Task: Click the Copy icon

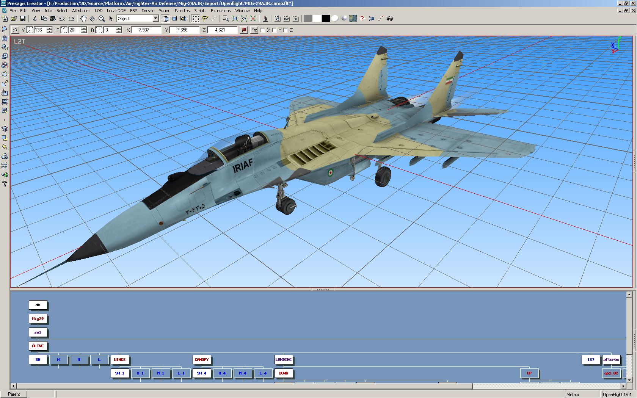Action: [x=44, y=19]
